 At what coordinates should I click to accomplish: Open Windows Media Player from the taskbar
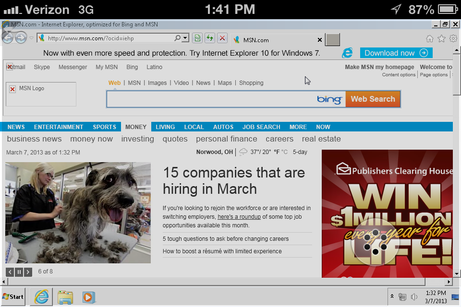click(88, 297)
